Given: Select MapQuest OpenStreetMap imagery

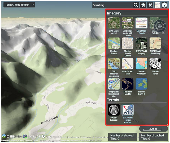Looking at the screenshot, I should point(114,84).
